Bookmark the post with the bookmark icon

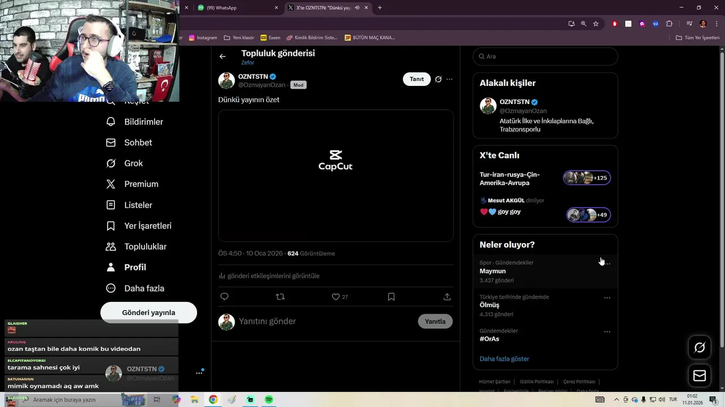pos(391,297)
